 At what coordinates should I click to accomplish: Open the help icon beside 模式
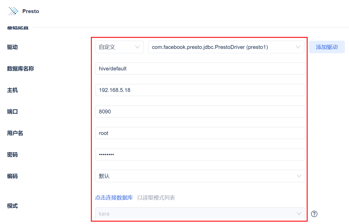pos(314,214)
